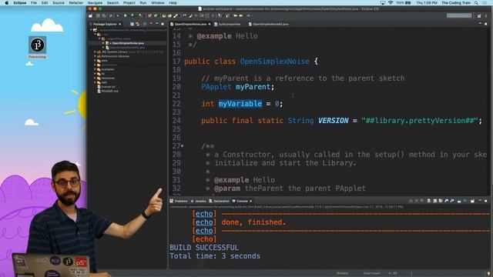Open the Window menu
Viewport: 493px width, 277px height.
(x=157, y=3)
